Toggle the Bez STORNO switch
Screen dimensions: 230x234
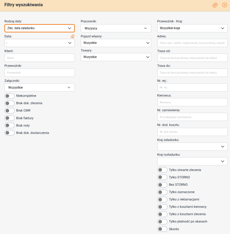(x=163, y=185)
